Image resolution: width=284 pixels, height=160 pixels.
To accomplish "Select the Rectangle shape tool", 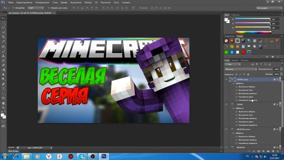I will point(3,98).
